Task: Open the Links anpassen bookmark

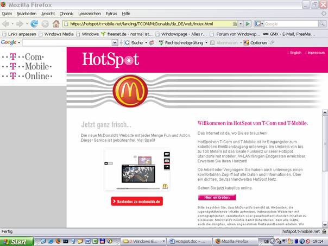Action: [x=19, y=34]
